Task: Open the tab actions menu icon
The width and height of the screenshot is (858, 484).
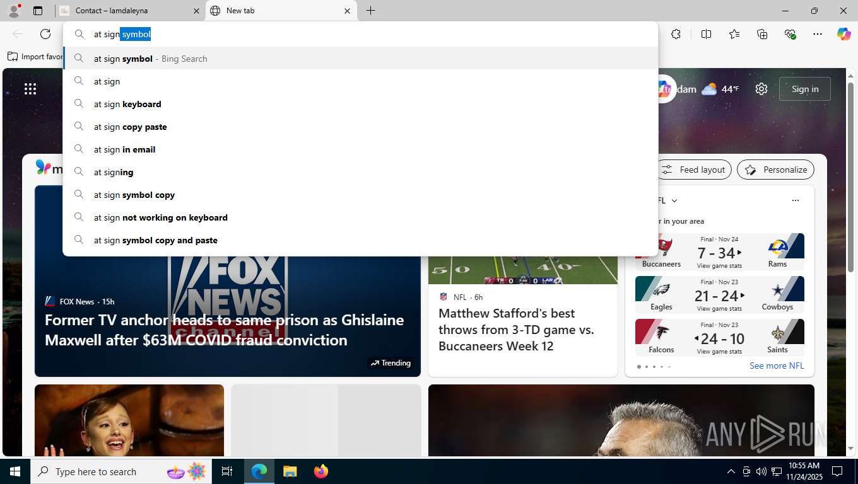Action: (x=38, y=11)
